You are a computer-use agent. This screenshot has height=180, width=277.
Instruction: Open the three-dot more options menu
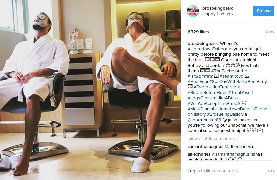(x=271, y=171)
